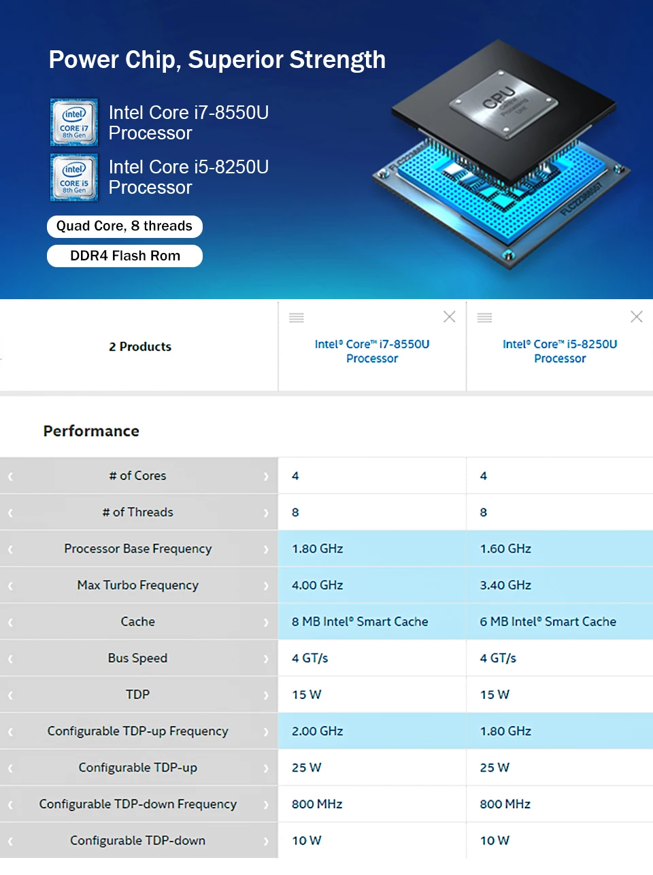This screenshot has width=653, height=875.
Task: Open the i5-8250U column menu icon
Action: (484, 318)
